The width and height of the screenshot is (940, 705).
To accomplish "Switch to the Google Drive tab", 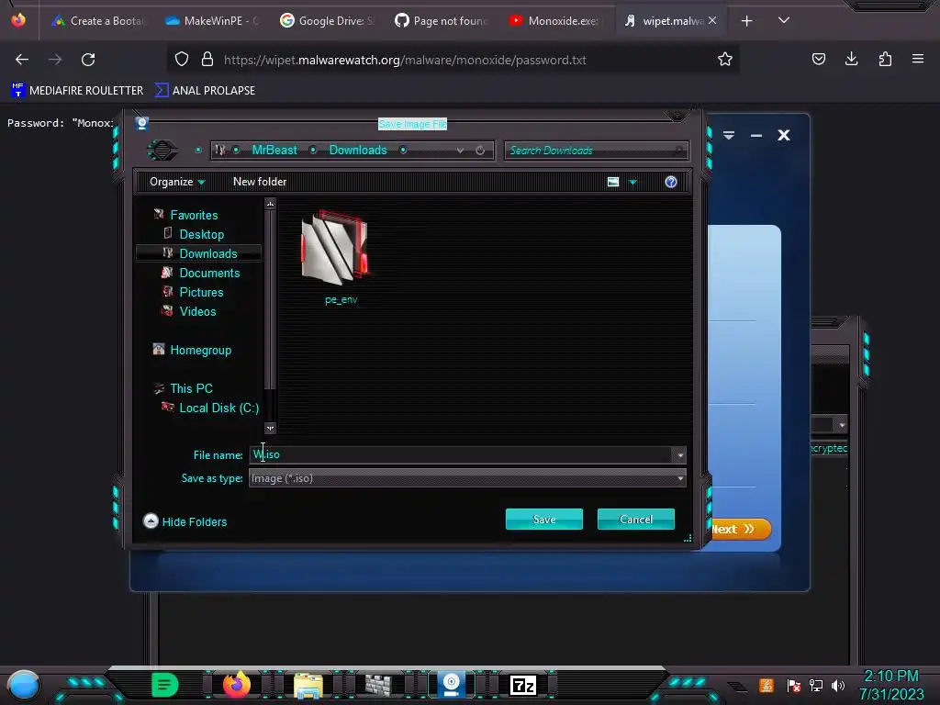I will tap(327, 21).
